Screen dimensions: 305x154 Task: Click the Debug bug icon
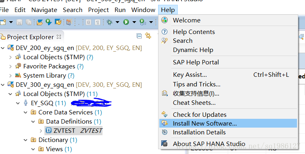tap(110, 22)
